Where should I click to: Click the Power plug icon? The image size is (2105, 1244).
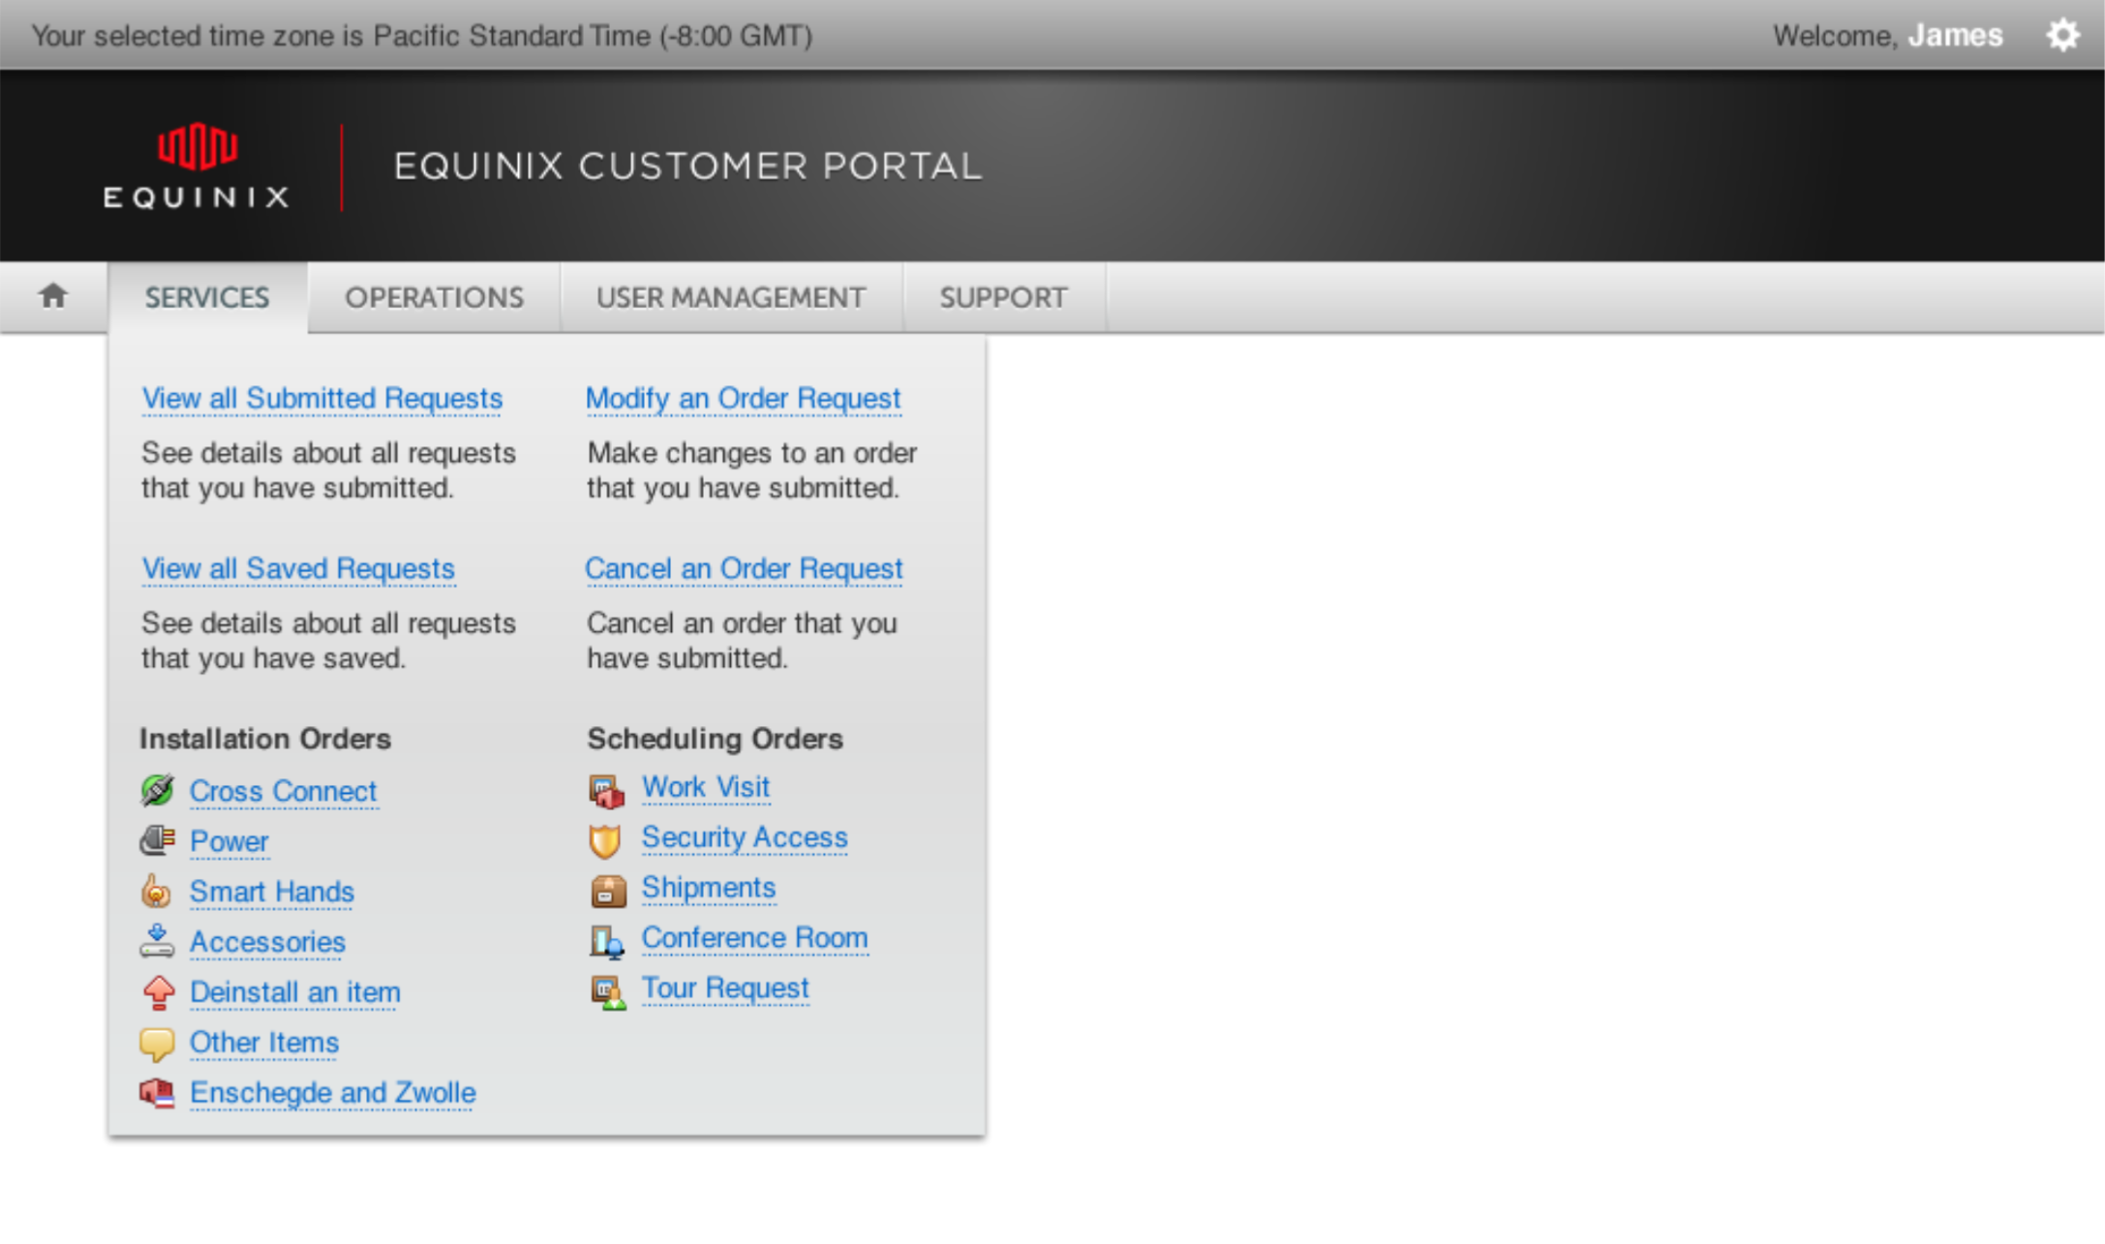pos(157,841)
